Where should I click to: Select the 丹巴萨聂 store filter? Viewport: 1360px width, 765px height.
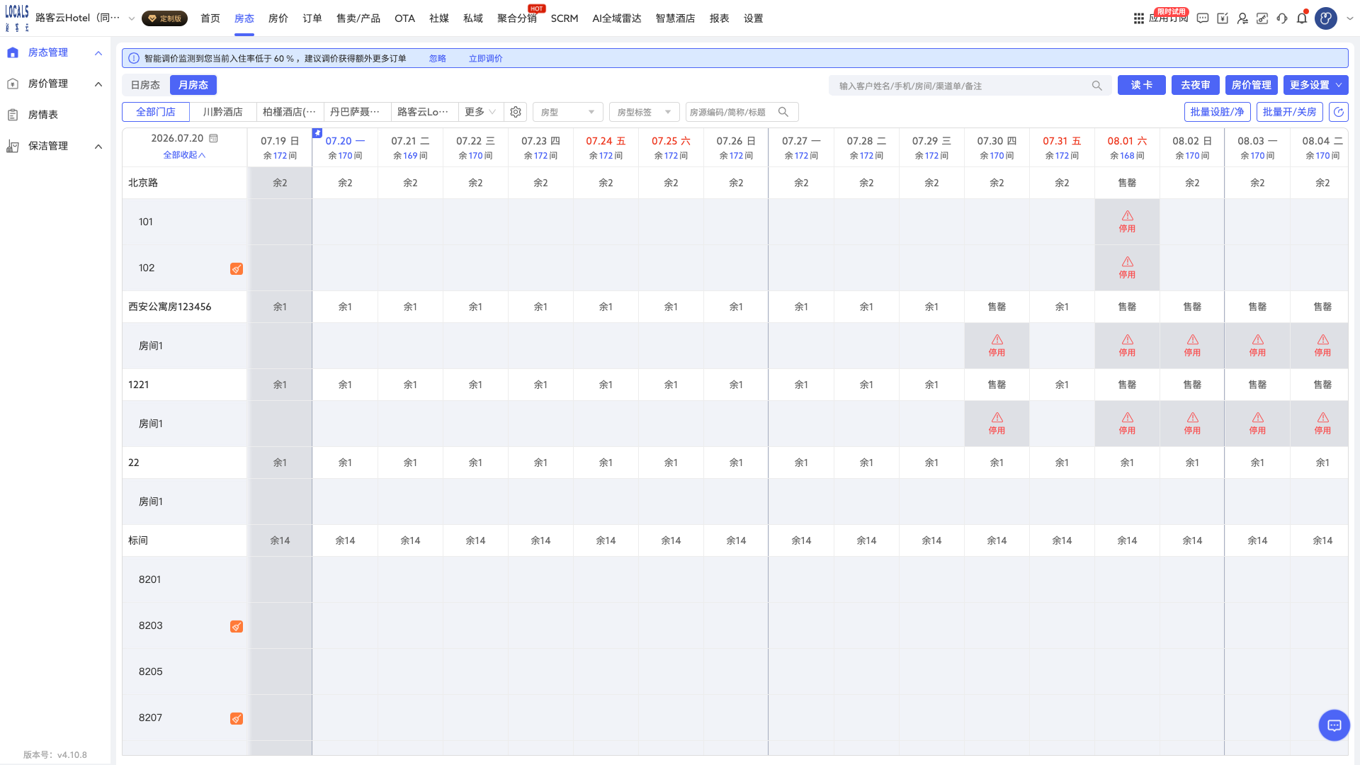357,112
